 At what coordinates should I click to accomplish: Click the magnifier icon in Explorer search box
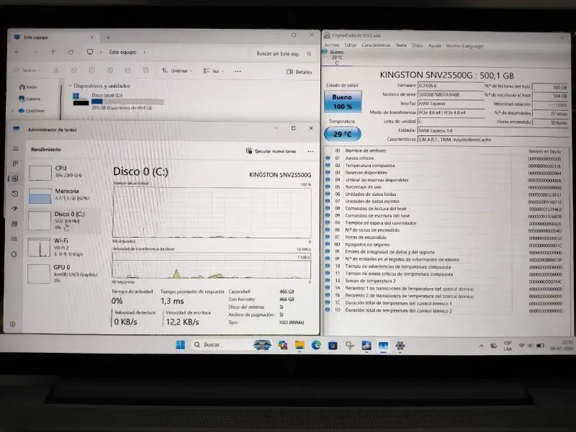click(x=310, y=54)
